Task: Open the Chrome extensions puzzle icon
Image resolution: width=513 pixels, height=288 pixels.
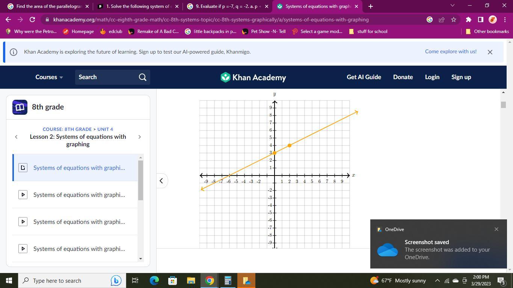Action: [468, 19]
